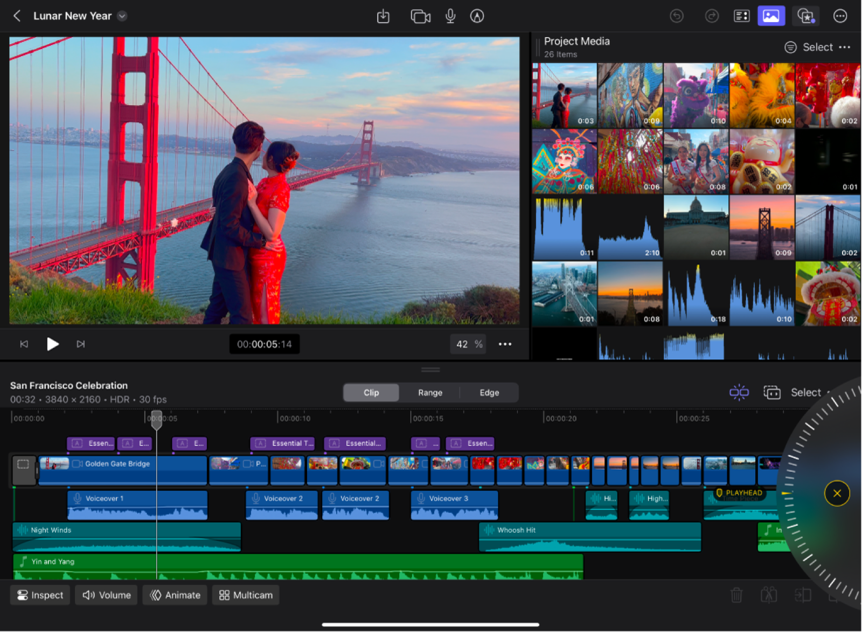
Task: Tap Select in the Project Media panel
Action: (817, 47)
